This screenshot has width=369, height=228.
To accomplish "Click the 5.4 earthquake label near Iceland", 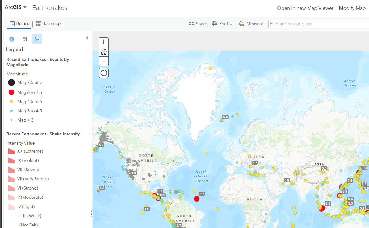I will coord(225,117).
